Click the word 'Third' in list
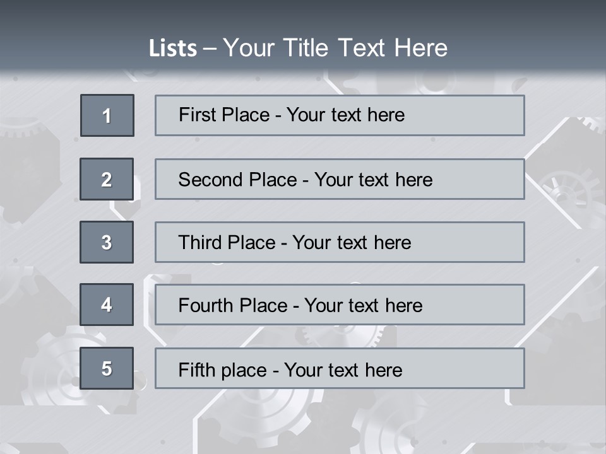Image resolution: width=606 pixels, height=454 pixels. pyautogui.click(x=199, y=242)
